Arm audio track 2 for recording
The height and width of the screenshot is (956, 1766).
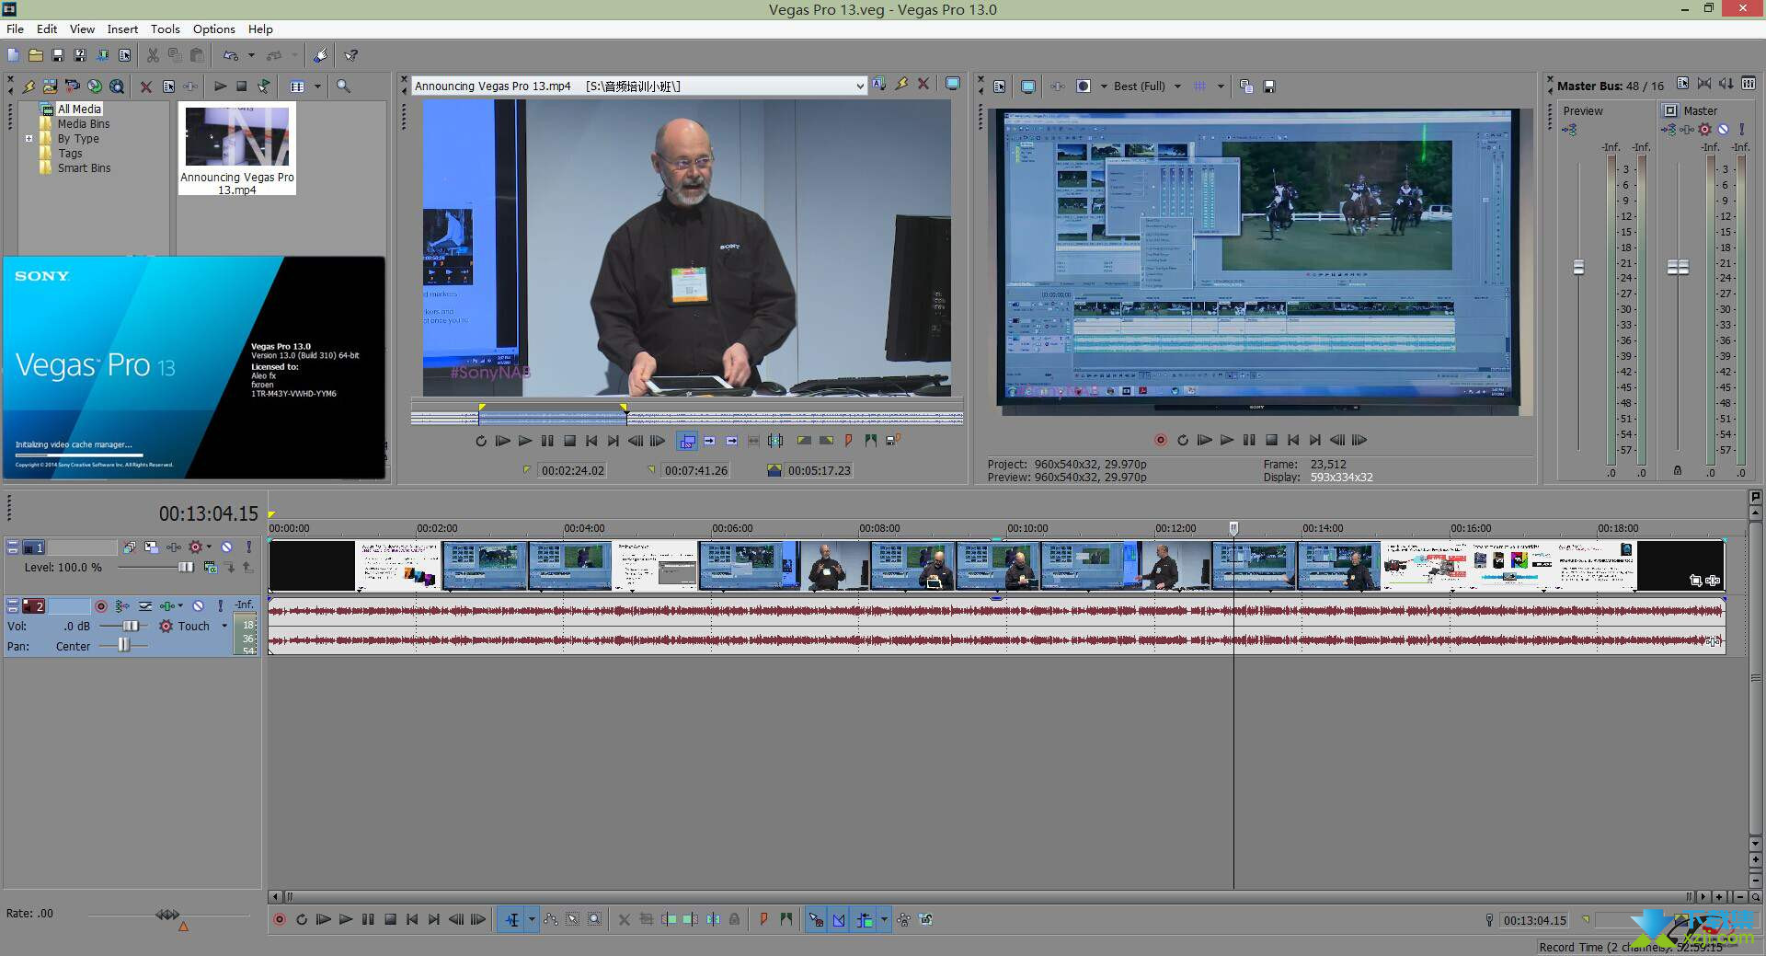pos(101,605)
